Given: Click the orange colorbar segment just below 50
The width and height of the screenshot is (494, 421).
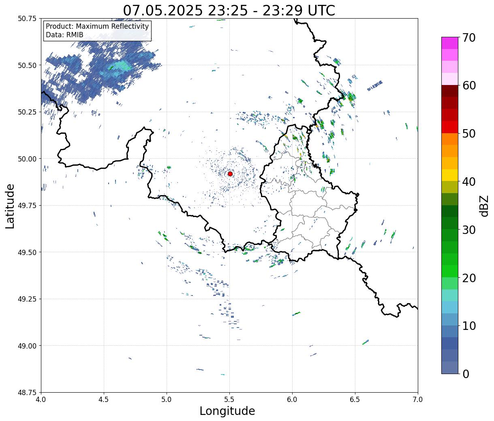Looking at the screenshot, I should (450, 139).
